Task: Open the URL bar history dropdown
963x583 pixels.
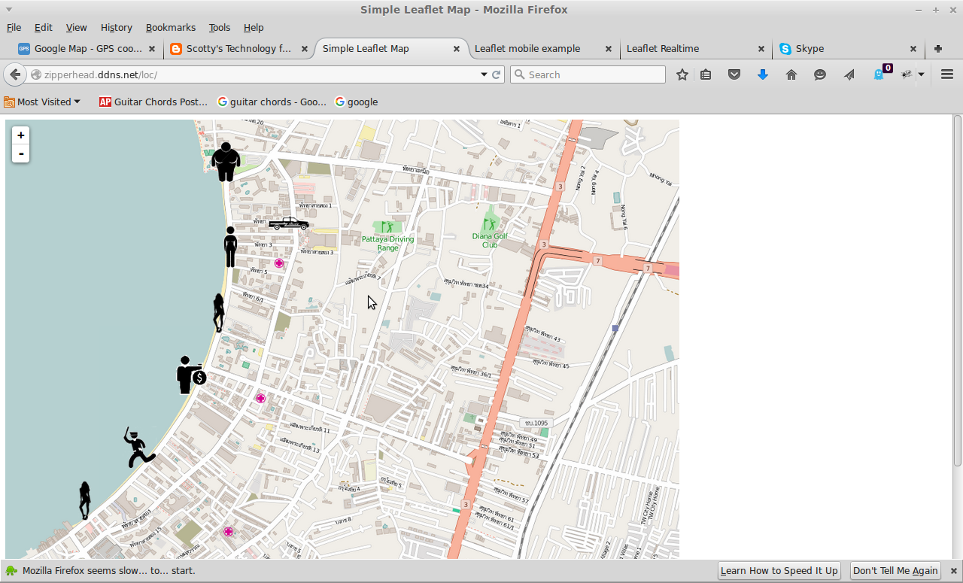Action: (484, 74)
